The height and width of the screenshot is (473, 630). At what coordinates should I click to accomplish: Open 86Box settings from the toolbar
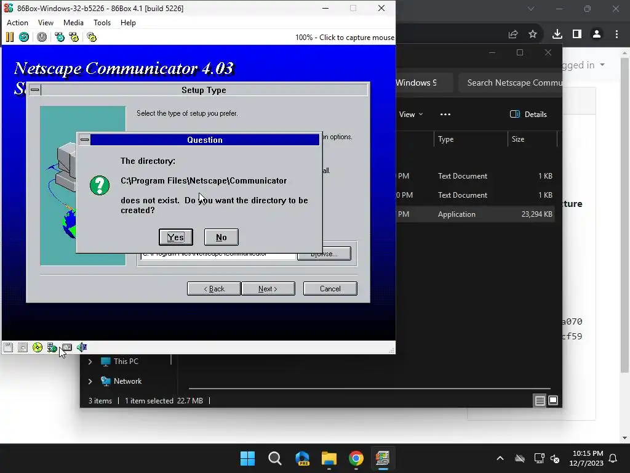92,38
